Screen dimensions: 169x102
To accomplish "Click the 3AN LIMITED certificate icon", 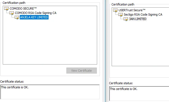I will click(126, 19).
